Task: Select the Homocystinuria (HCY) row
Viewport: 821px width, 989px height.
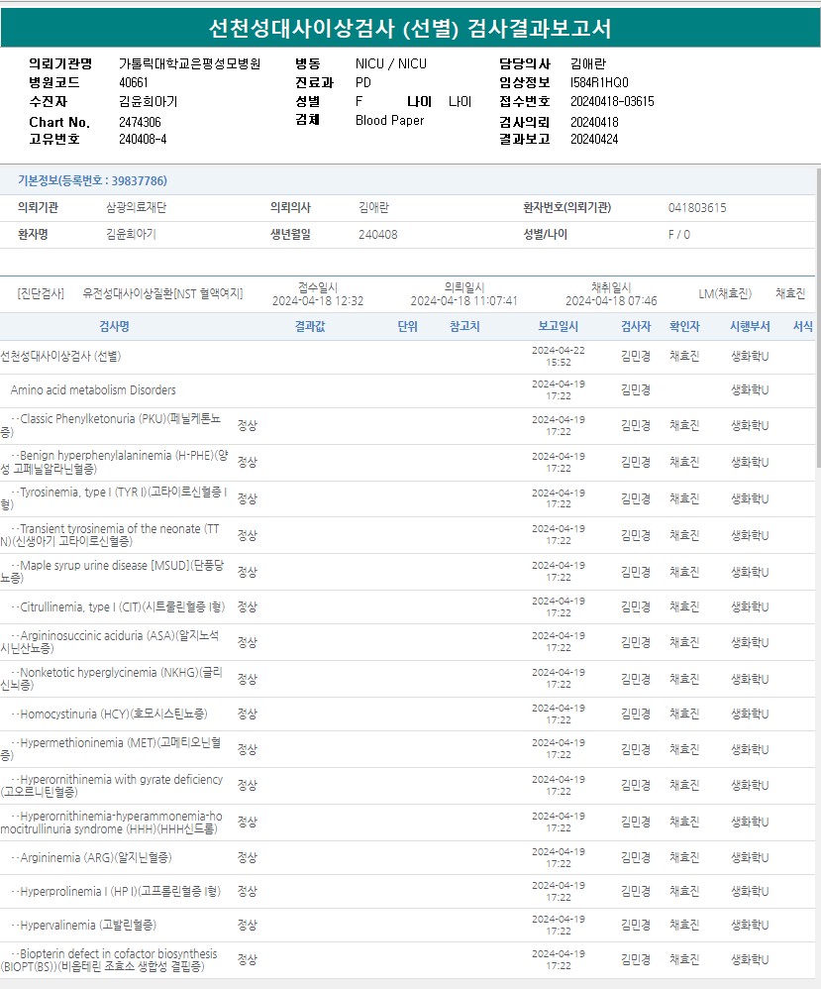Action: tap(407, 714)
